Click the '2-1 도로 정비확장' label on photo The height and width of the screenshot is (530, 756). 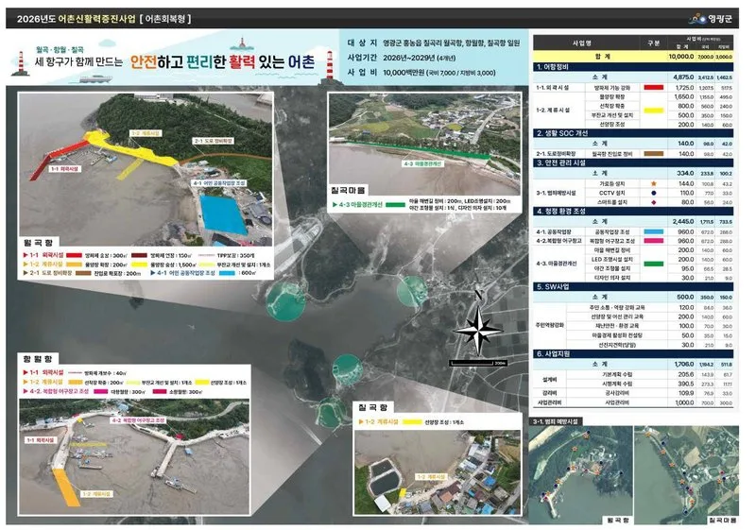click(x=214, y=141)
